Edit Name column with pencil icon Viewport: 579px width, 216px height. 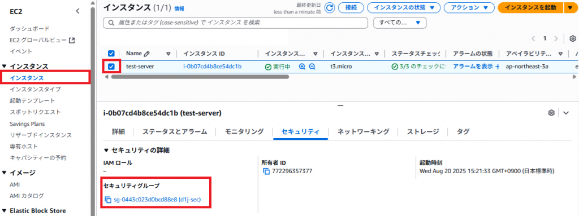[x=146, y=54]
